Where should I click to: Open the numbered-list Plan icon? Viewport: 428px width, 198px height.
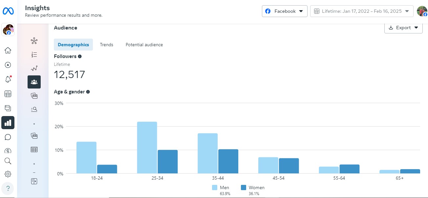click(34, 55)
